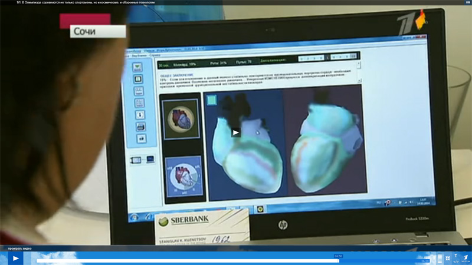Screen dimensions: 472x265
Task: Click the teal square swatch above the heart model
Action: pos(212,101)
